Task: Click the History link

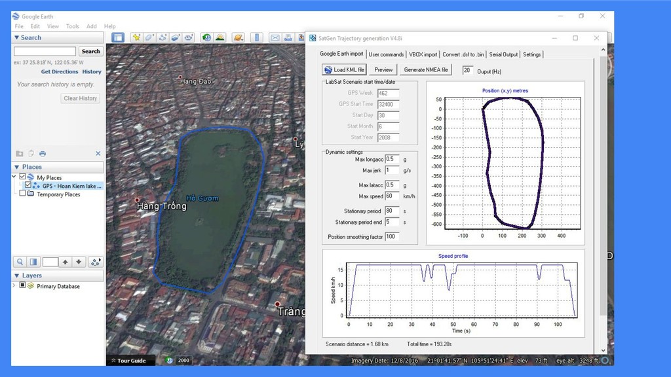Action: [x=92, y=72]
